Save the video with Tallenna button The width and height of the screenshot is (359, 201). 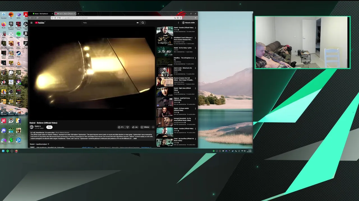(145, 127)
